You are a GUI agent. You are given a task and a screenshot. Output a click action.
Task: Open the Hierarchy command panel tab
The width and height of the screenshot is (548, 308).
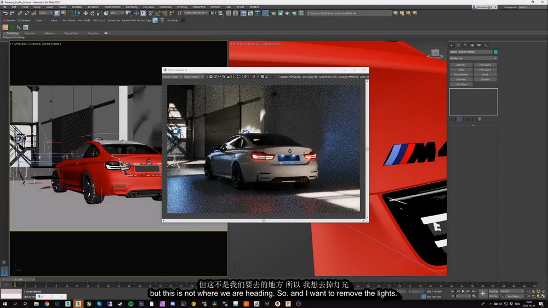(x=465, y=45)
